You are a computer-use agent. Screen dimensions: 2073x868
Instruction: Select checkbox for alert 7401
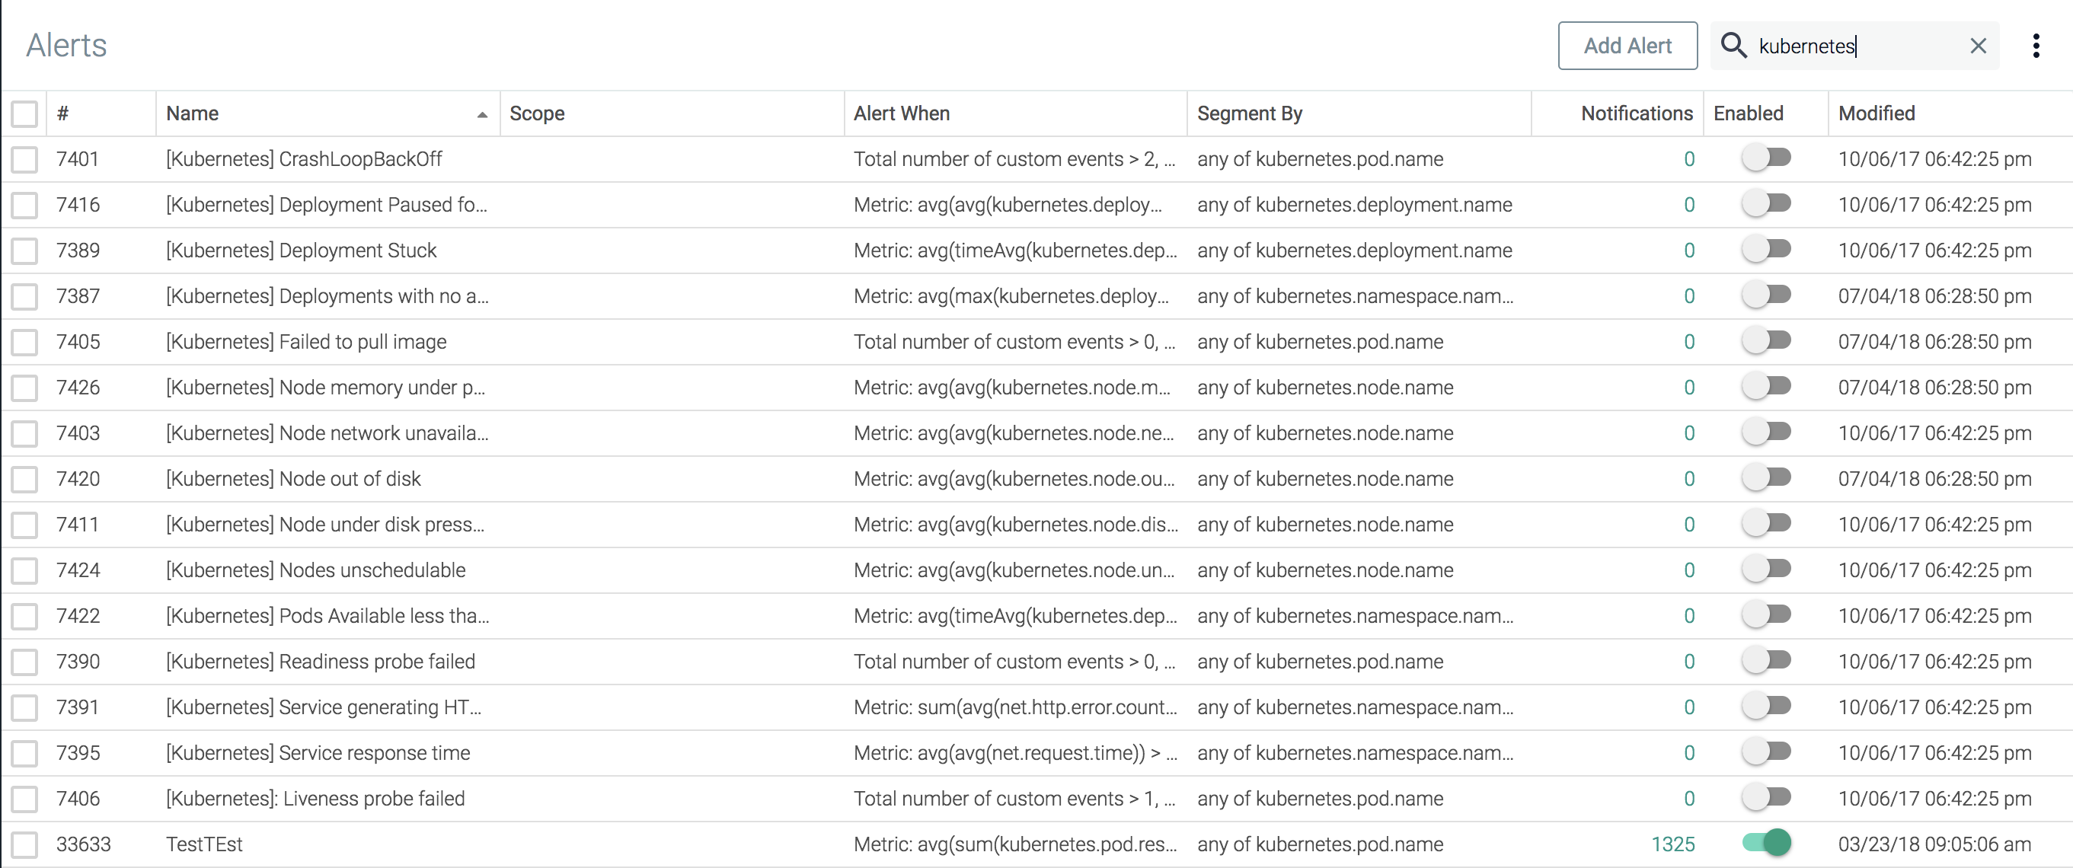pos(24,159)
